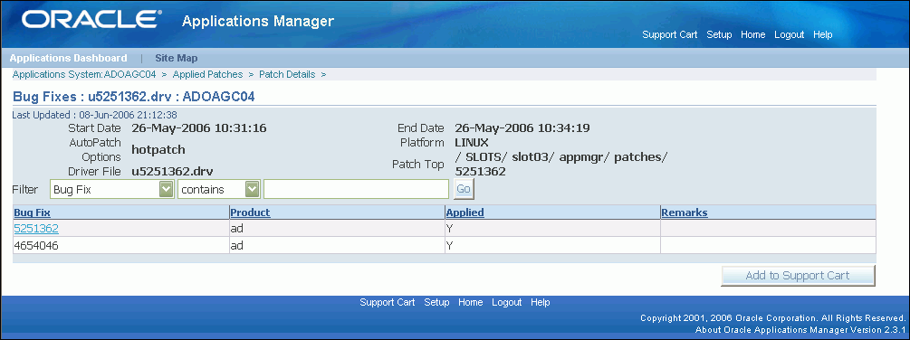Open Setup in top header
The width and height of the screenshot is (910, 340).
(x=719, y=34)
